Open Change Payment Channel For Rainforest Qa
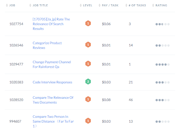This screenshot has width=193, height=128. [x=52, y=64]
